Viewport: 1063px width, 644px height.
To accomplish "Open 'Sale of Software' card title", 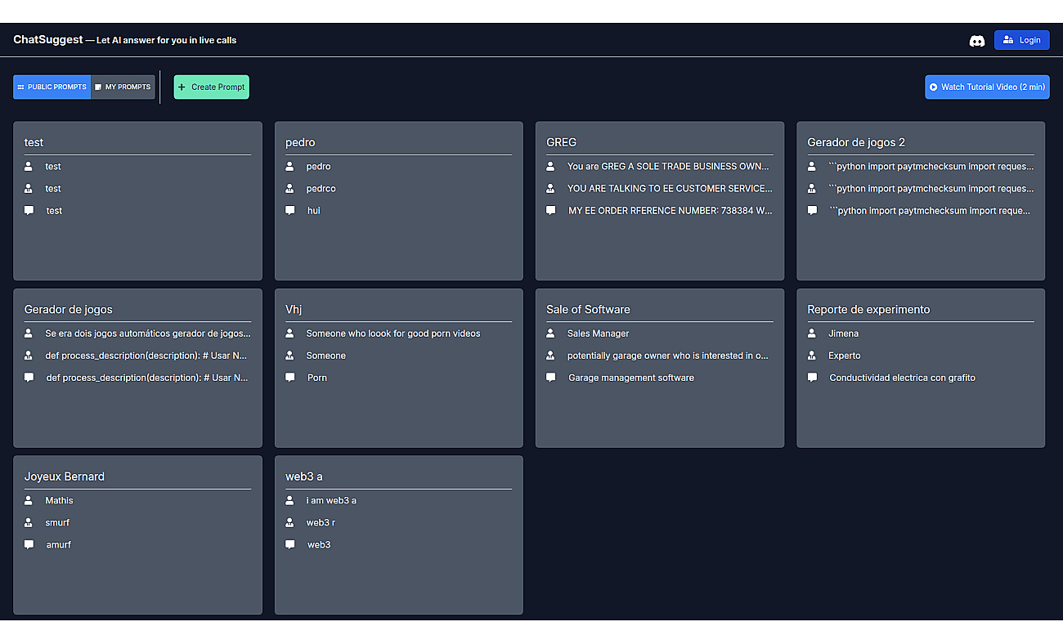I will click(x=588, y=309).
